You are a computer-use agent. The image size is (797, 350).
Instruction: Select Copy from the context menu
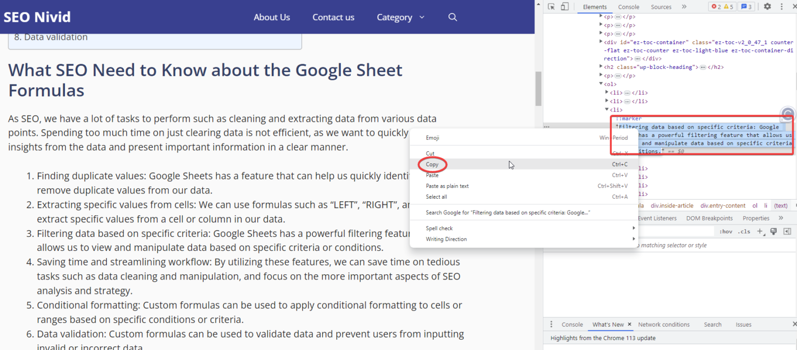[432, 164]
